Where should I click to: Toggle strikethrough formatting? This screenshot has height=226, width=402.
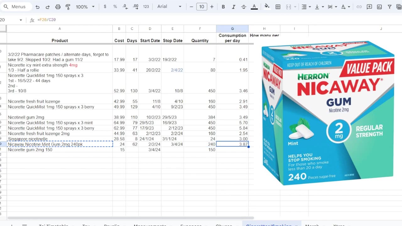(244, 7)
